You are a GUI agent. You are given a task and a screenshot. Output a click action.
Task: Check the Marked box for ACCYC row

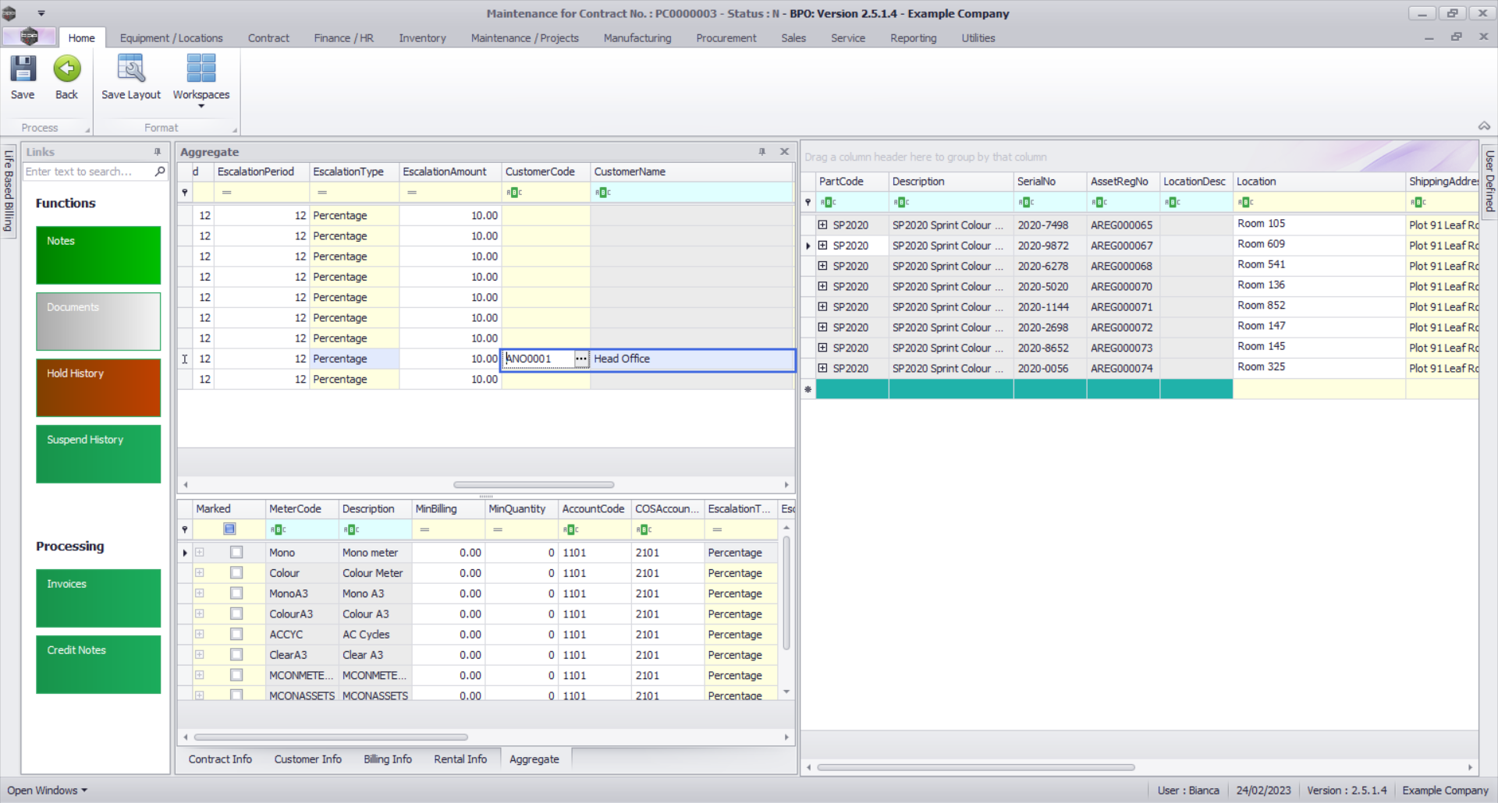236,635
